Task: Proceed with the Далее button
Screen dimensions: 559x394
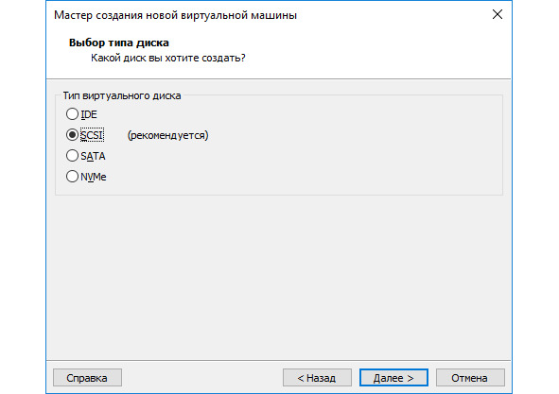Action: click(x=393, y=378)
